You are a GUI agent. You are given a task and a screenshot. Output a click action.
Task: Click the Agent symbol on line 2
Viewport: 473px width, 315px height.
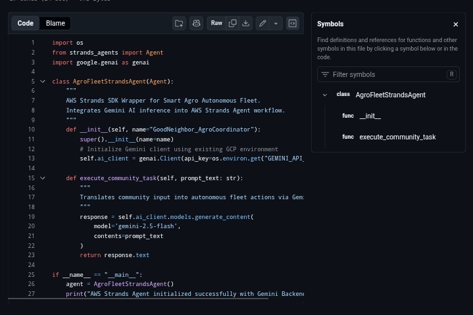(155, 53)
